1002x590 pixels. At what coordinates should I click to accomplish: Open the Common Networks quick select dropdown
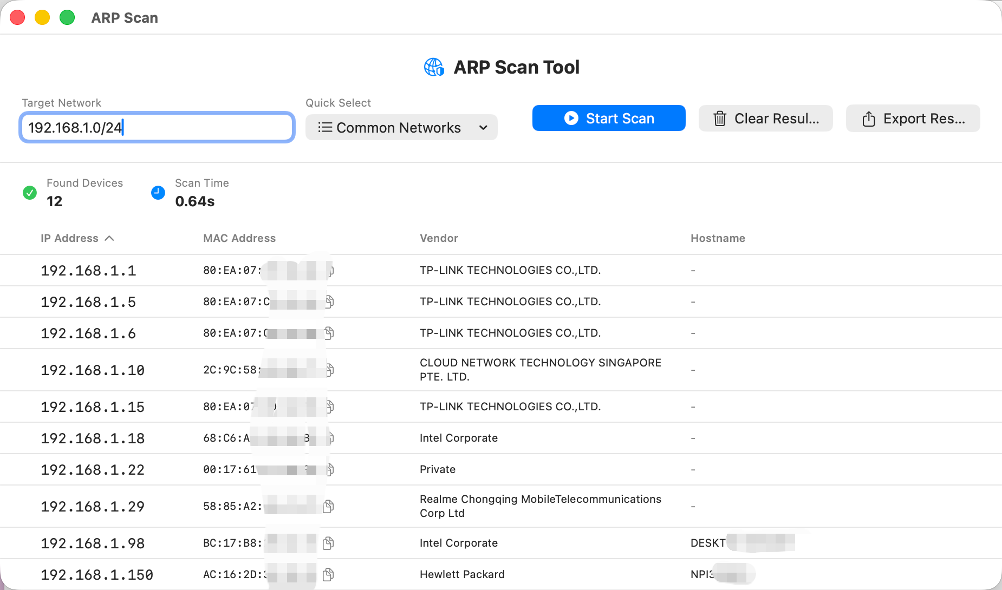[x=401, y=127]
